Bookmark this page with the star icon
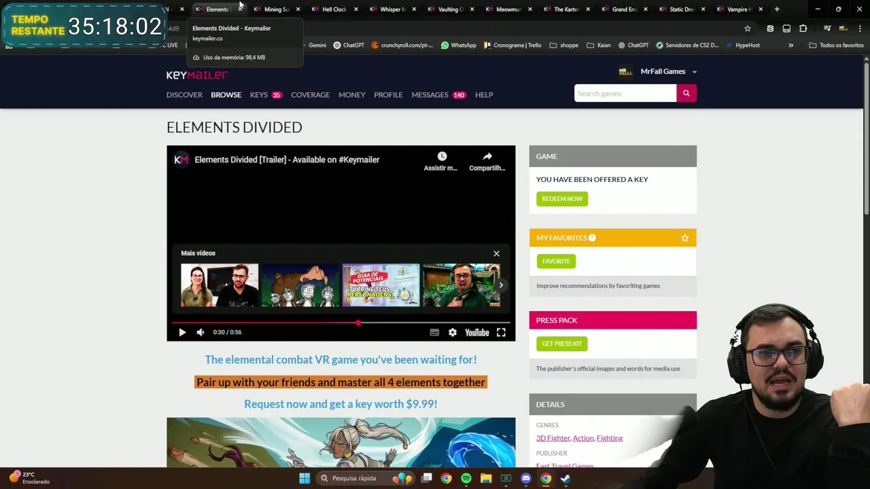The width and height of the screenshot is (870, 489). click(748, 29)
